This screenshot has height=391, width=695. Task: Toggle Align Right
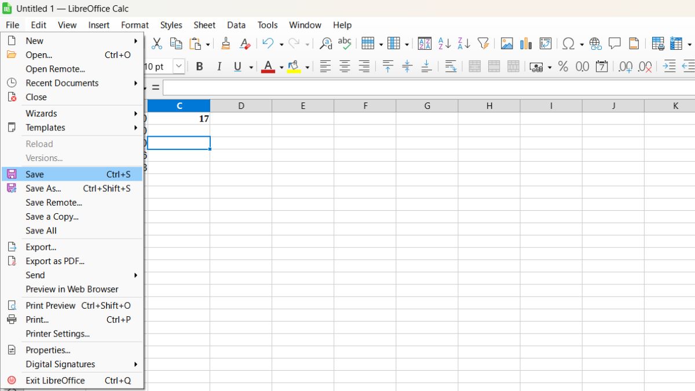(364, 67)
